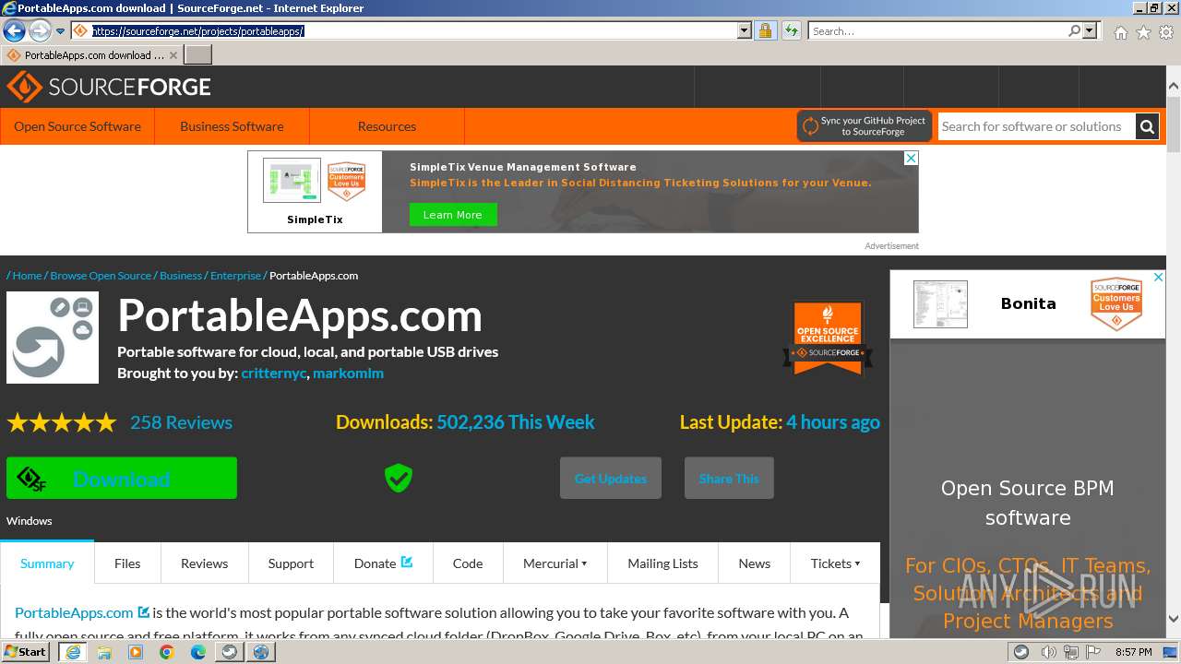Switch to the Files tab
The height and width of the screenshot is (664, 1181).
coord(127,563)
